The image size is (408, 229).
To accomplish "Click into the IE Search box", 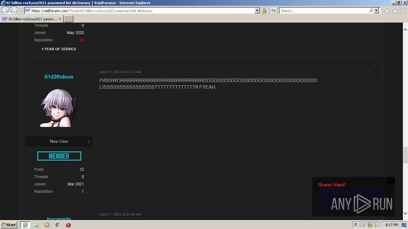I will click(x=324, y=10).
